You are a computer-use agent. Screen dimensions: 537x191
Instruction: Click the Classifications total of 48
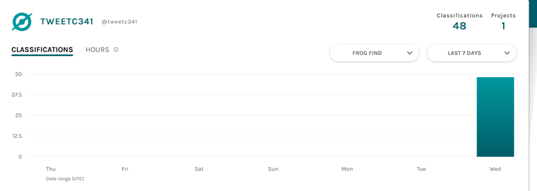(459, 26)
